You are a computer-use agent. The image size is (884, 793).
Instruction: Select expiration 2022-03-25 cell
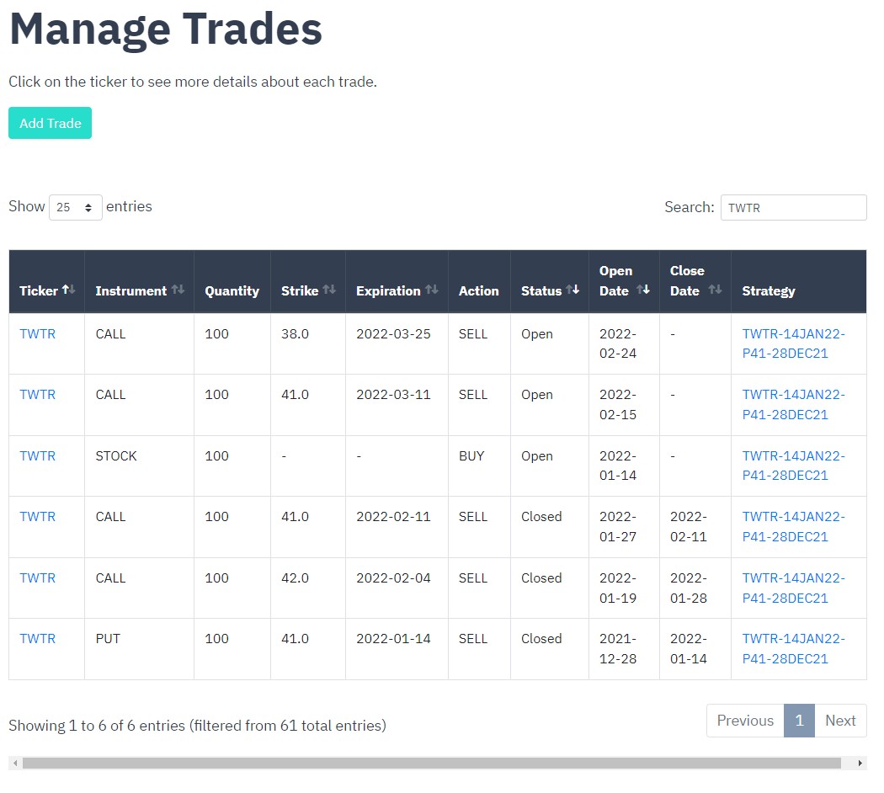[397, 343]
